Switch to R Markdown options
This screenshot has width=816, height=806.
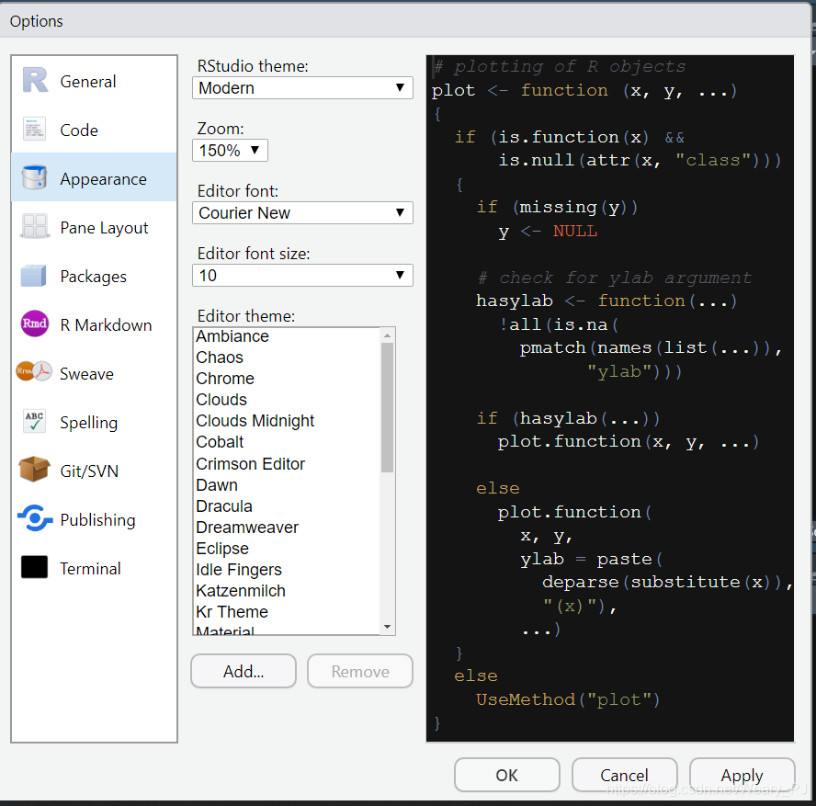(x=94, y=324)
